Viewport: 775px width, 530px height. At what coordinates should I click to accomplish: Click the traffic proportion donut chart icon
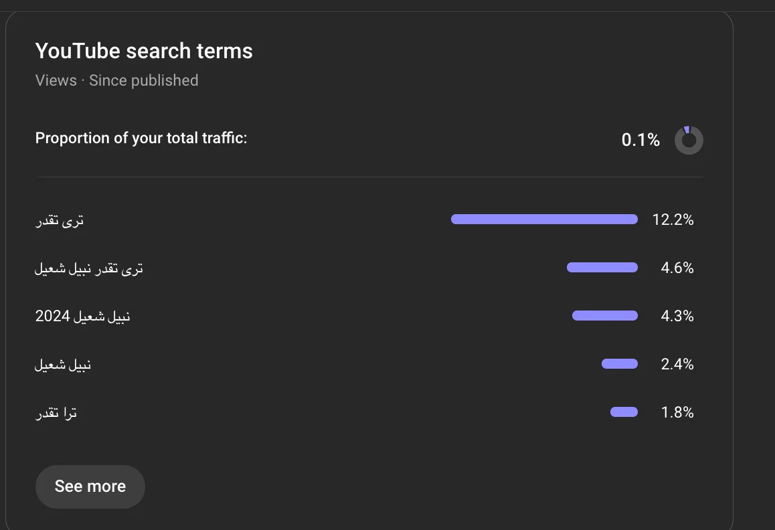point(689,141)
